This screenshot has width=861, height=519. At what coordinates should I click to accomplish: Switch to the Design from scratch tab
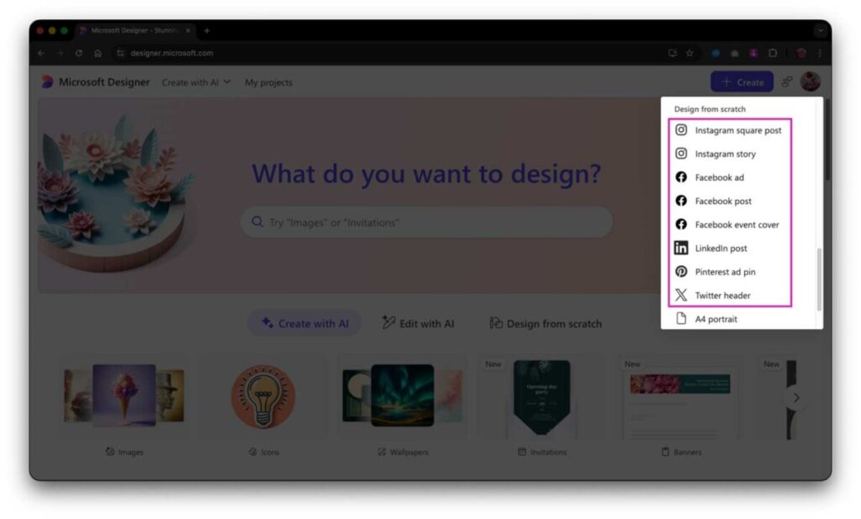pyautogui.click(x=545, y=322)
